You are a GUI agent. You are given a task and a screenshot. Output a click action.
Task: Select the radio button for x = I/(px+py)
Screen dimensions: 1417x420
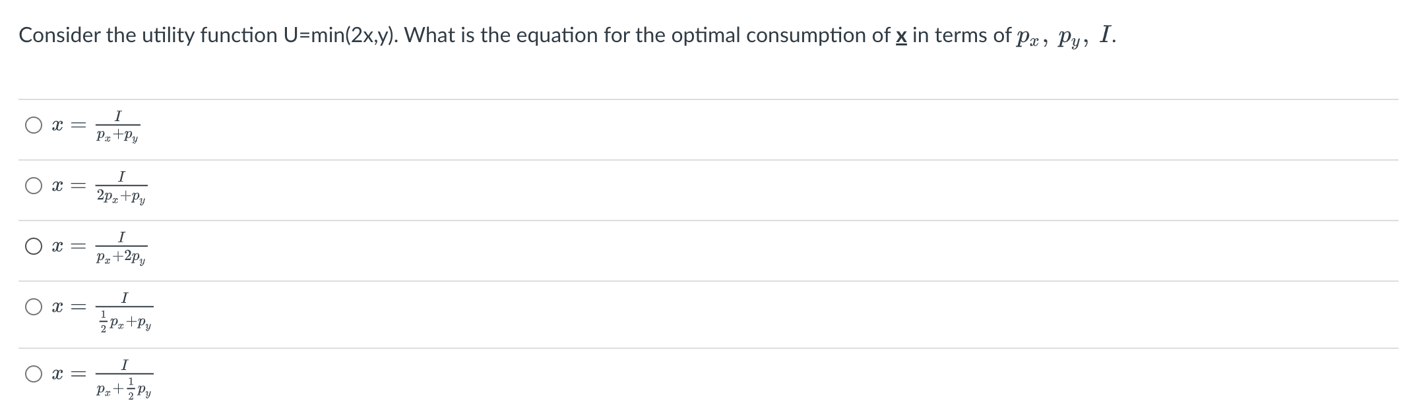point(34,124)
